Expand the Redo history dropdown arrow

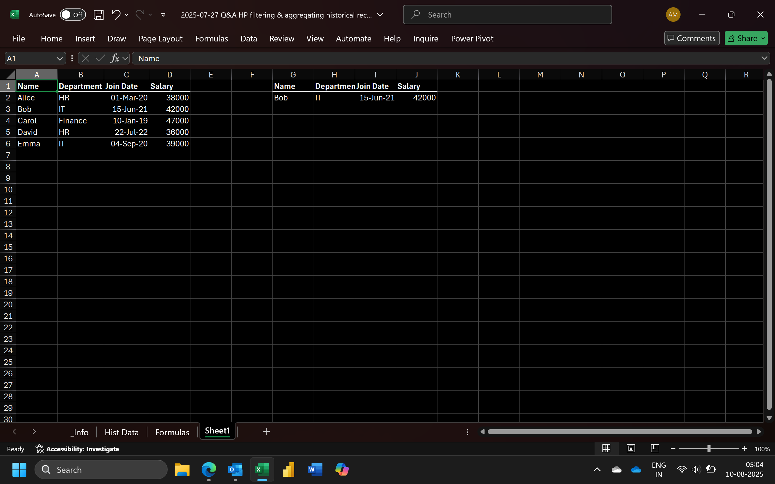pos(150,15)
